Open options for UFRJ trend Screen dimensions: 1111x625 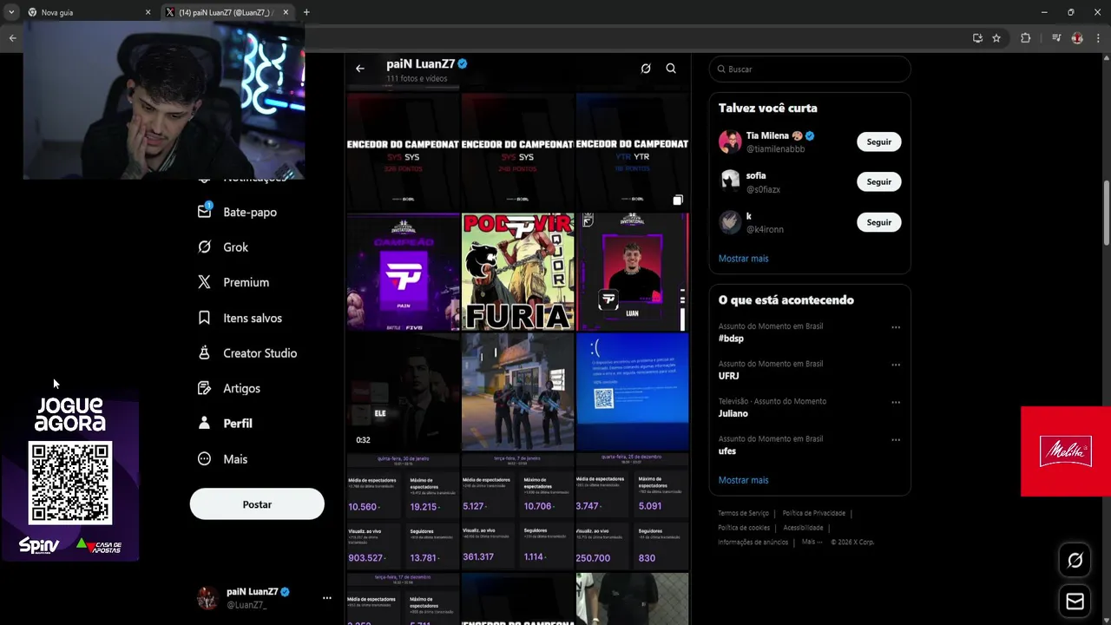(x=896, y=365)
